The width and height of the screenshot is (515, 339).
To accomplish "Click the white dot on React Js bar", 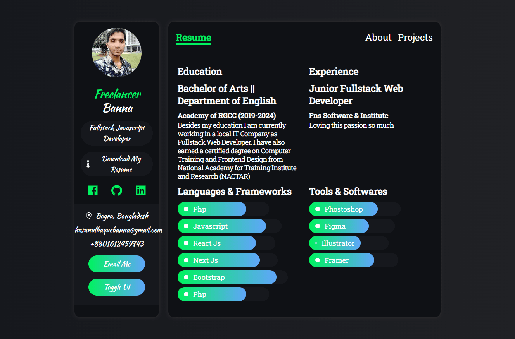I will click(x=186, y=243).
